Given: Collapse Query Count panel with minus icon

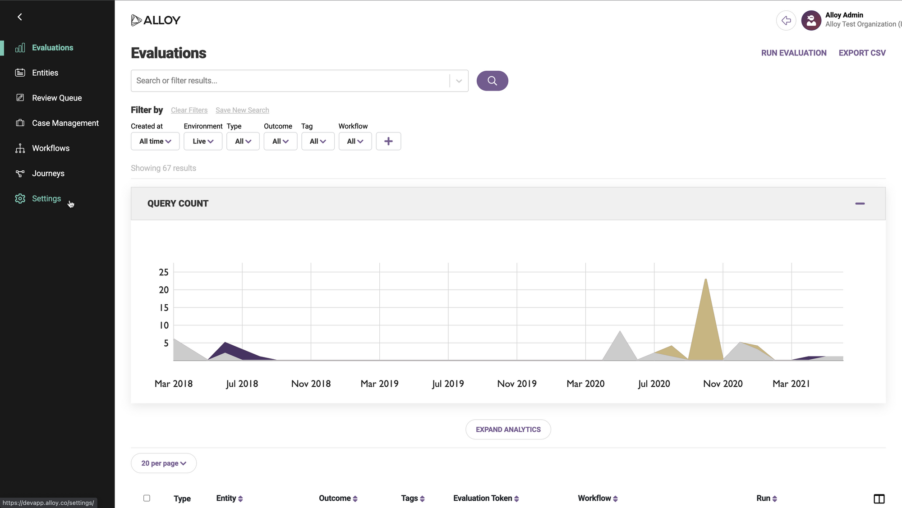Looking at the screenshot, I should (x=860, y=204).
